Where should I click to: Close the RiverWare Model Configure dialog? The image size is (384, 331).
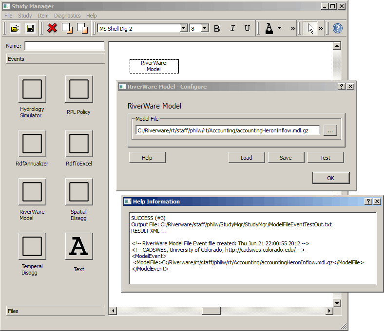(x=350, y=86)
